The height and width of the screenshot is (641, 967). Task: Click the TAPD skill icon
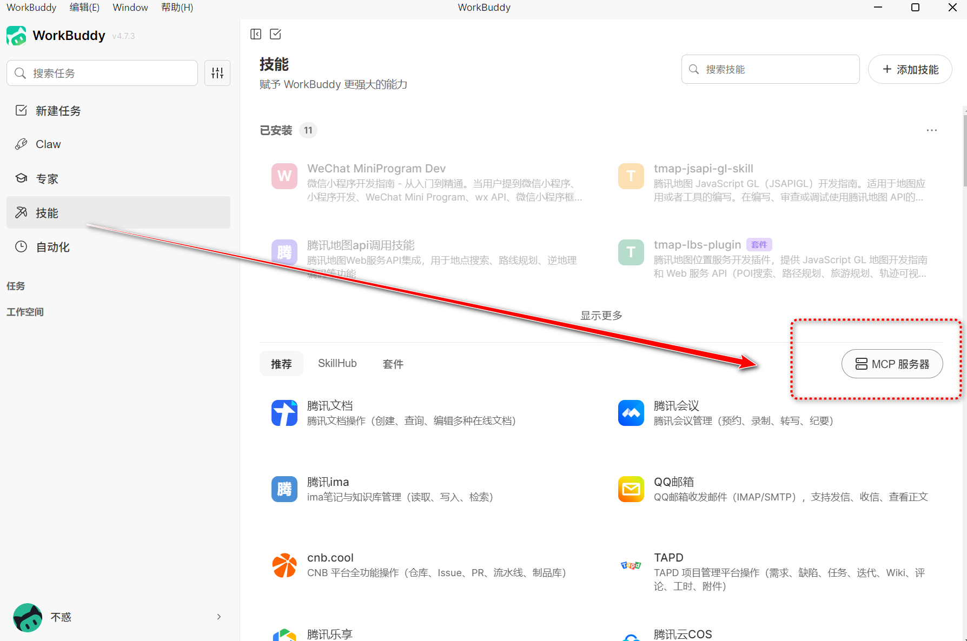point(631,565)
